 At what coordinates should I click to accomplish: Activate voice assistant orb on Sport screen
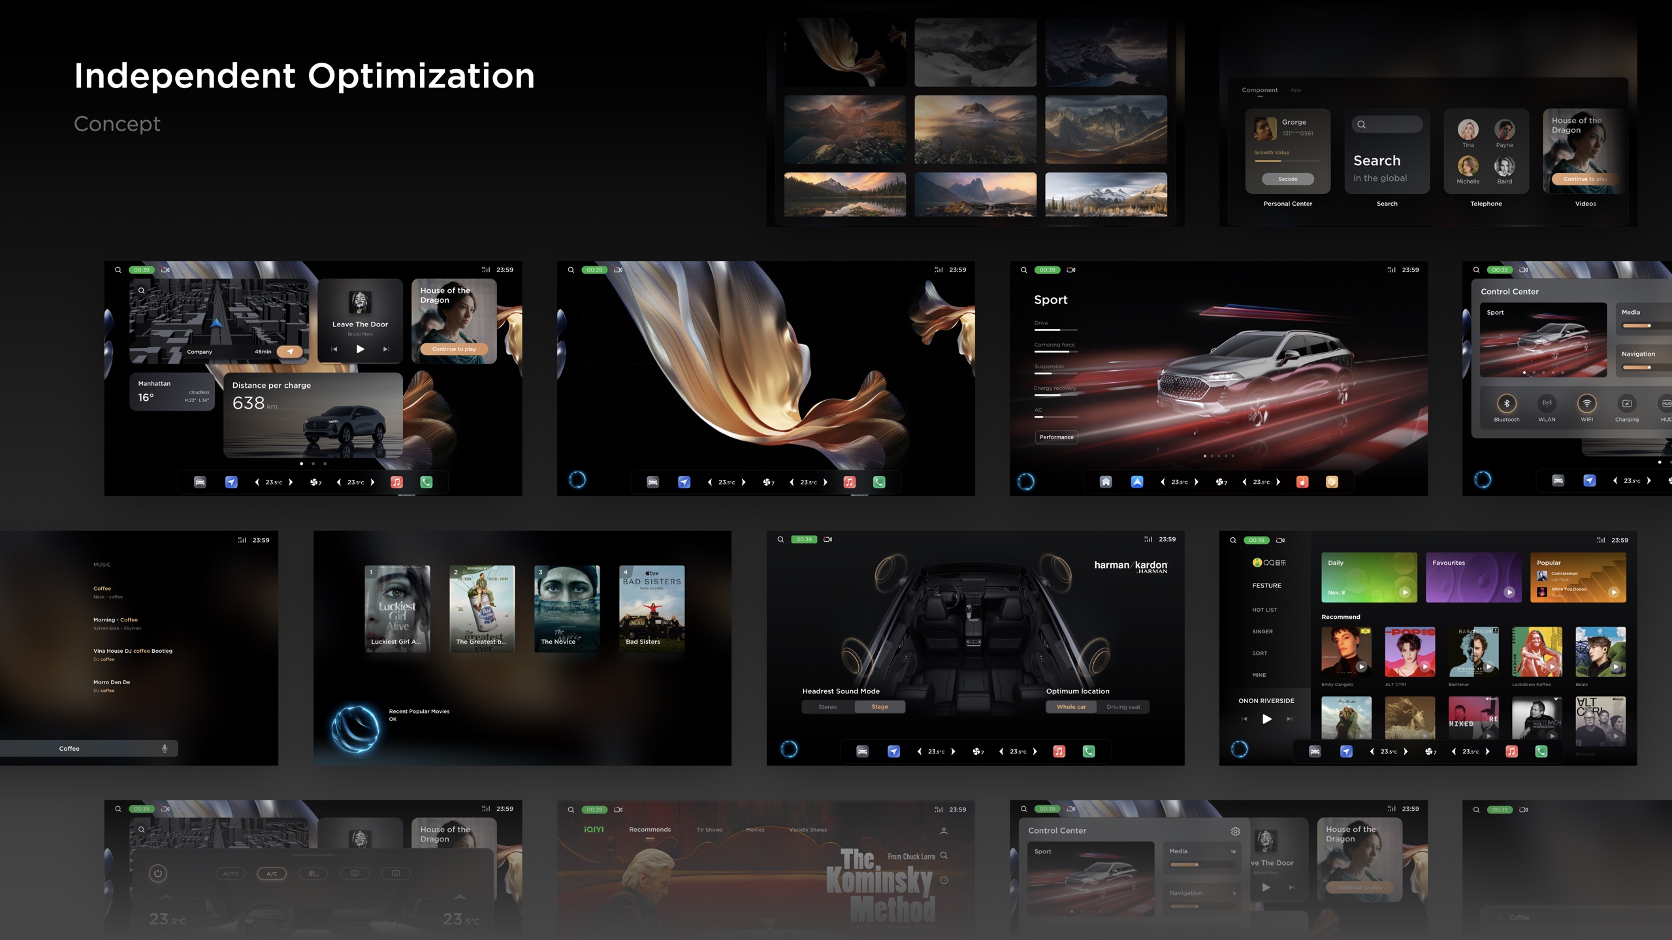click(x=1026, y=482)
